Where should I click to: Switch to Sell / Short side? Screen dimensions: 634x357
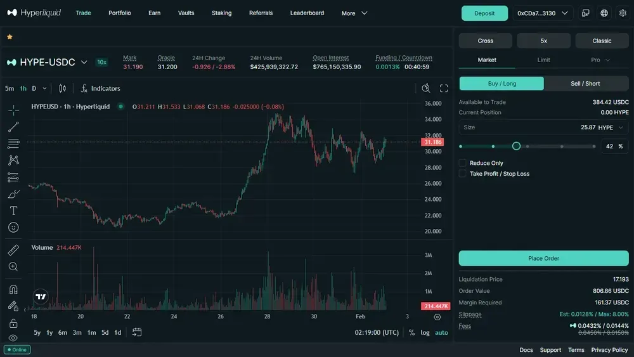[585, 83]
